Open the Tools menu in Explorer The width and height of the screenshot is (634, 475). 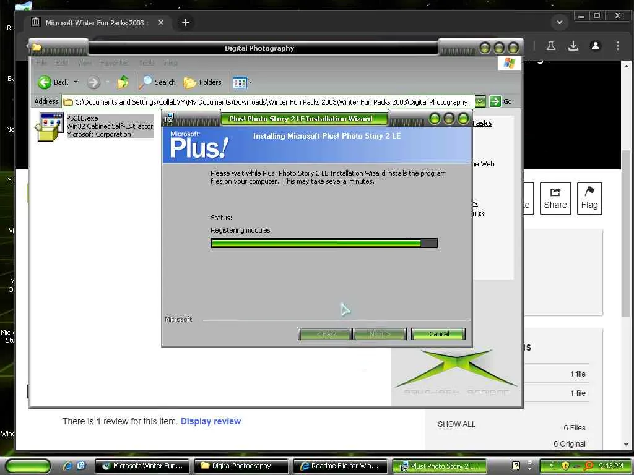tap(146, 63)
